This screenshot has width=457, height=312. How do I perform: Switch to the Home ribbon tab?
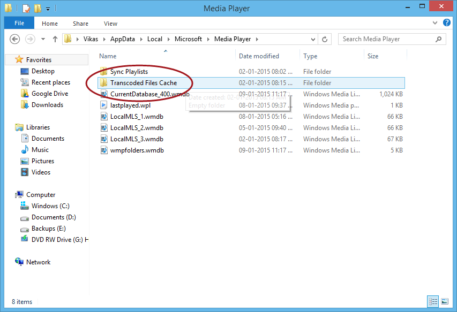click(49, 24)
